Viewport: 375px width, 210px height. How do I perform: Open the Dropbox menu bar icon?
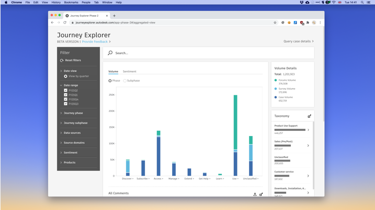pyautogui.click(x=302, y=3)
